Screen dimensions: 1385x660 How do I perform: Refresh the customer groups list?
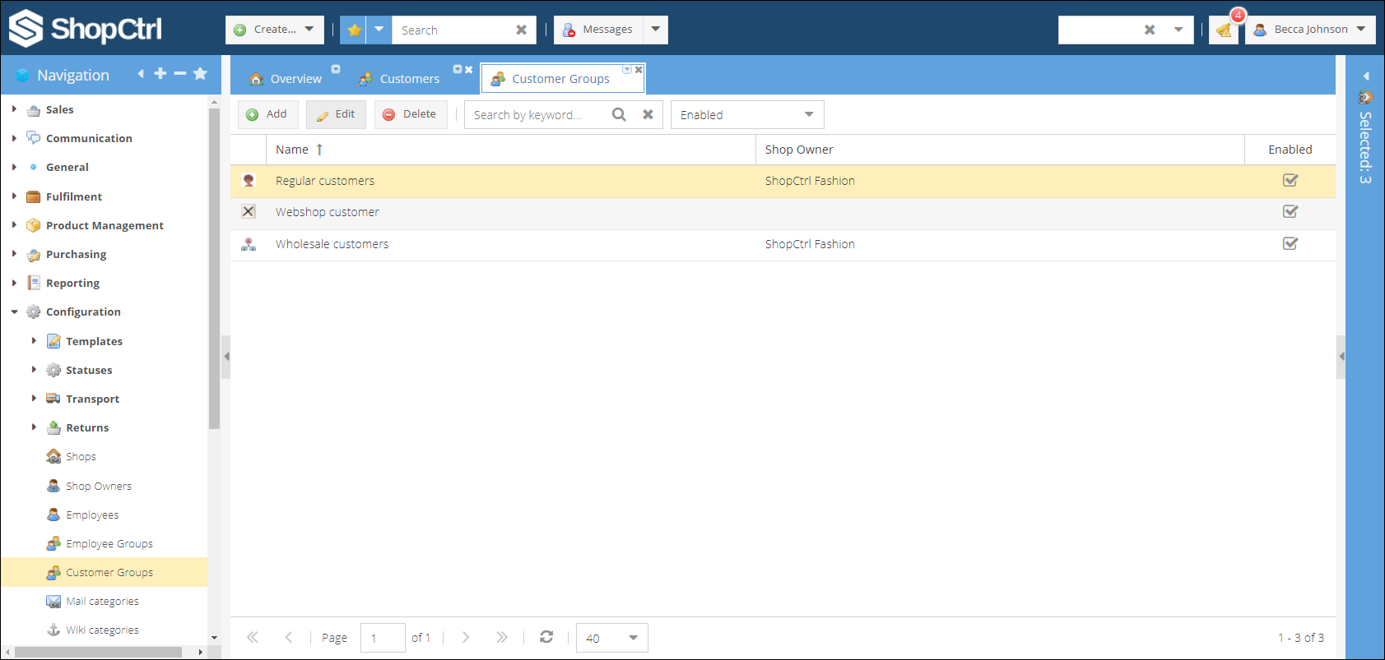[546, 637]
